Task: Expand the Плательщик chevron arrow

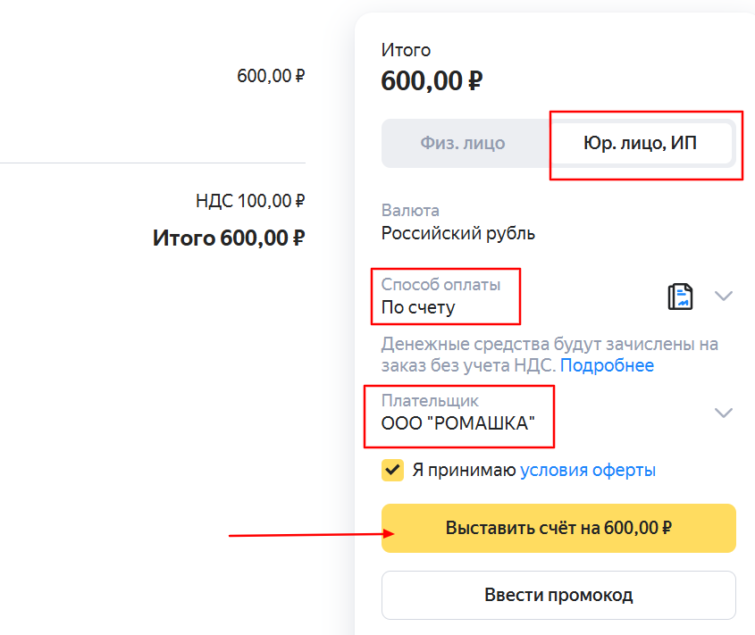Action: pyautogui.click(x=724, y=413)
